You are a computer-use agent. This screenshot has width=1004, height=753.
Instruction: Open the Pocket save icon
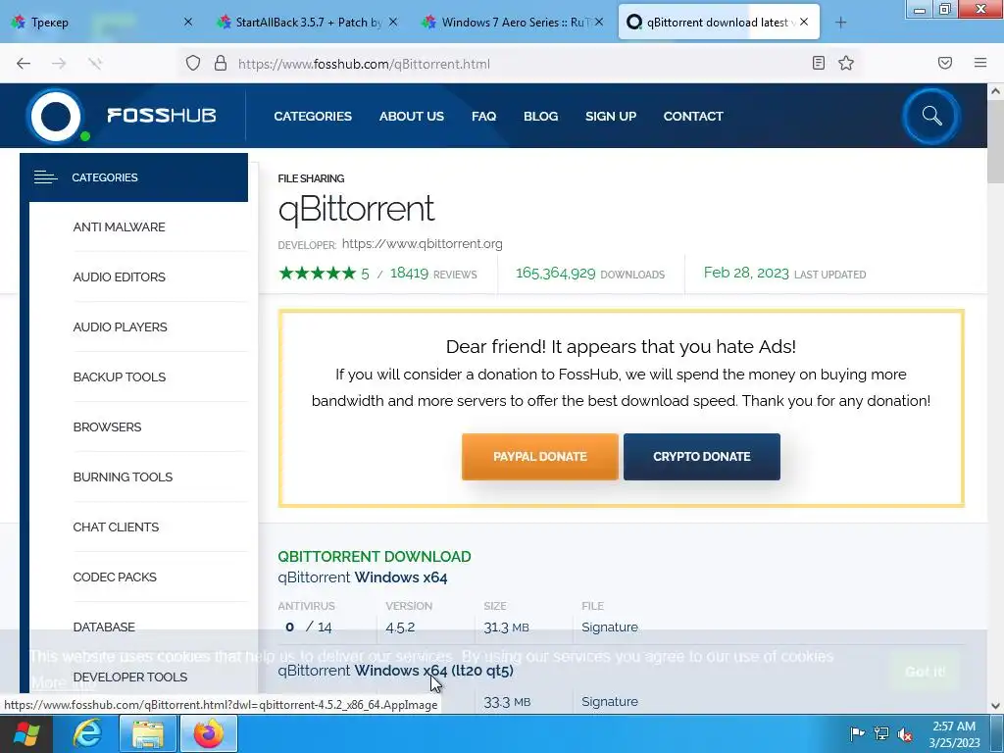click(945, 63)
